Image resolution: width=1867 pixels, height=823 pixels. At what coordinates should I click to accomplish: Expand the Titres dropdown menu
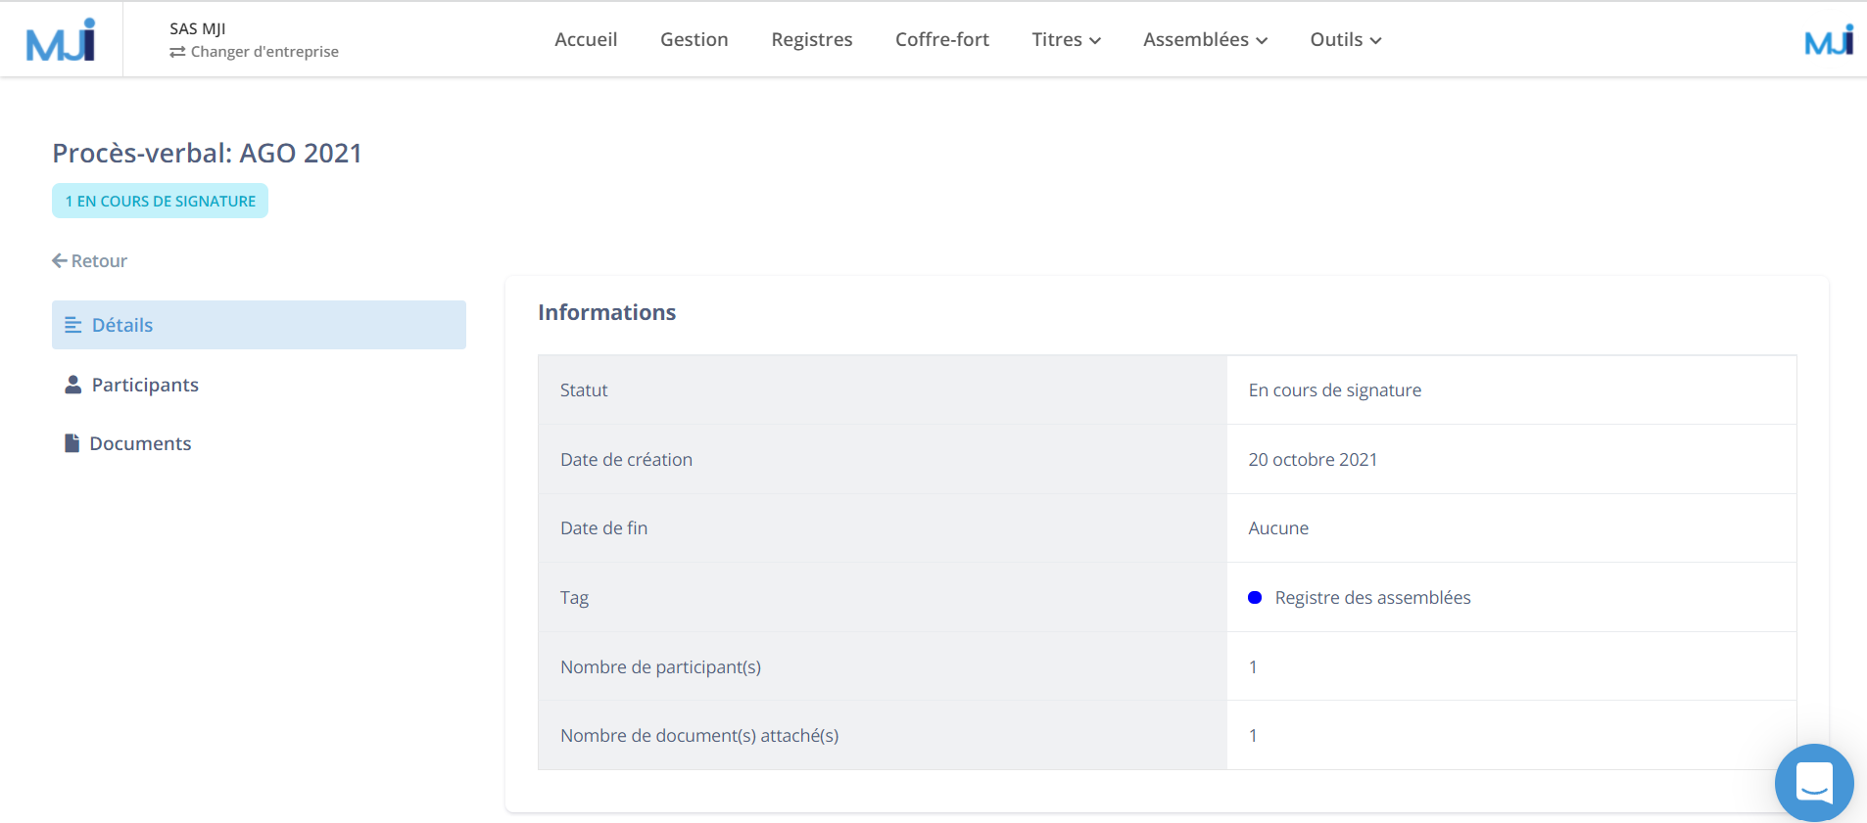(x=1066, y=39)
